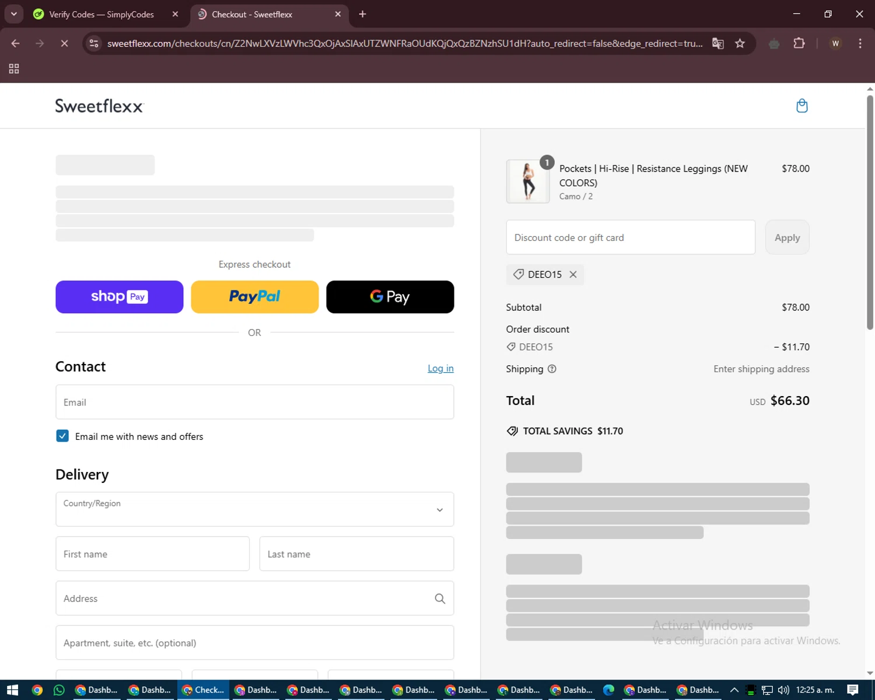Click the Order discount DEEO15 line
This screenshot has width=875, height=700.
pyautogui.click(x=657, y=347)
